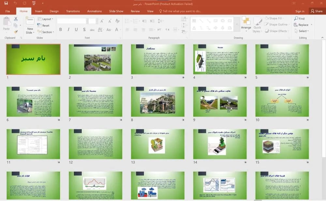326x201 pixels.
Task: Go to the Slide Show tab
Action: (116, 11)
